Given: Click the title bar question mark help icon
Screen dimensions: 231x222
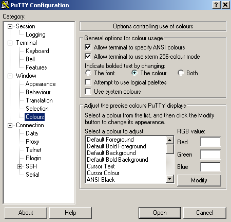Looking at the screenshot, I should pos(216,5).
